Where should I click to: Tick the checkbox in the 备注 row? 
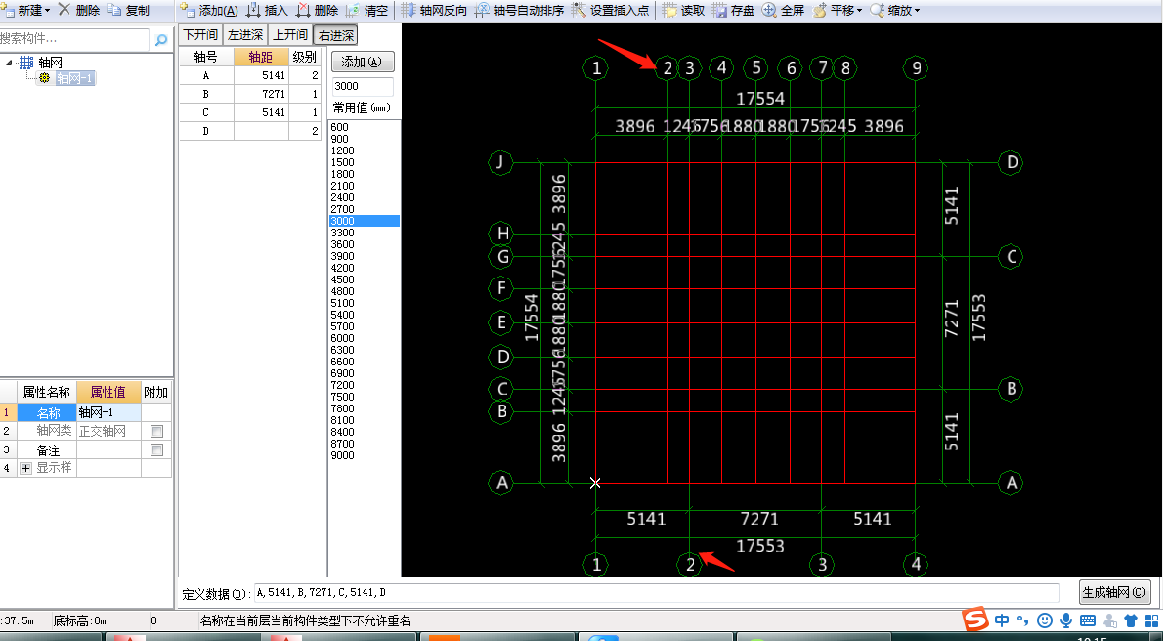pyautogui.click(x=156, y=449)
